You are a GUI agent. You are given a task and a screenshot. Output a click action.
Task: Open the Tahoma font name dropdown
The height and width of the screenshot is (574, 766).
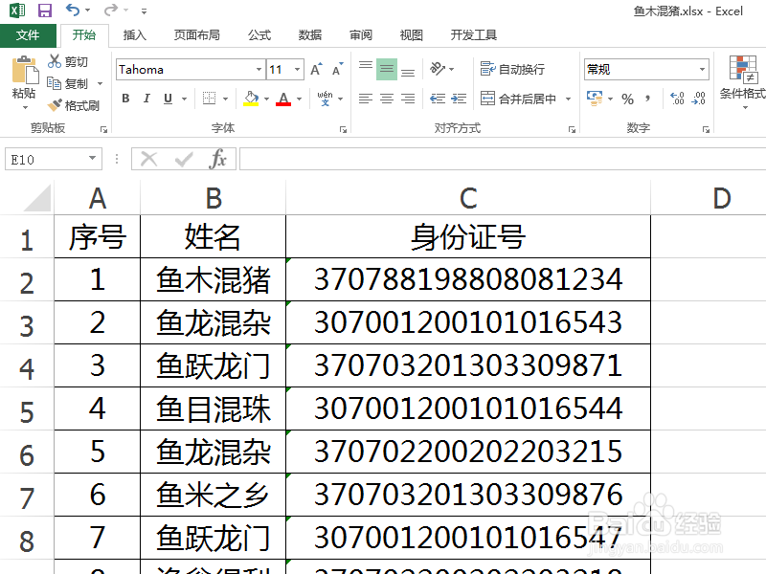pyautogui.click(x=259, y=69)
